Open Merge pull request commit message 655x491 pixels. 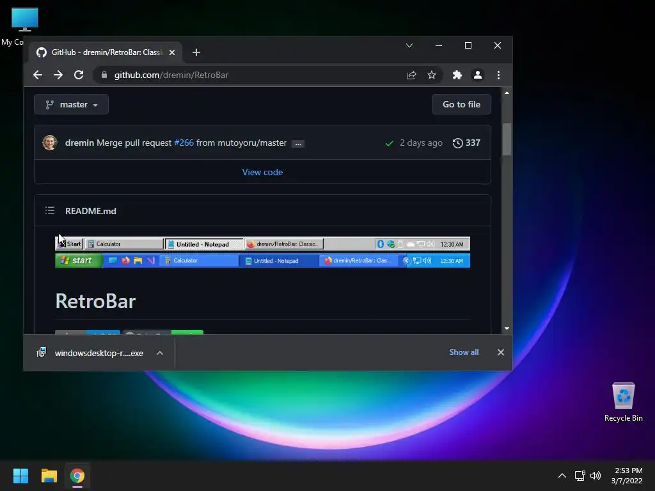click(134, 143)
